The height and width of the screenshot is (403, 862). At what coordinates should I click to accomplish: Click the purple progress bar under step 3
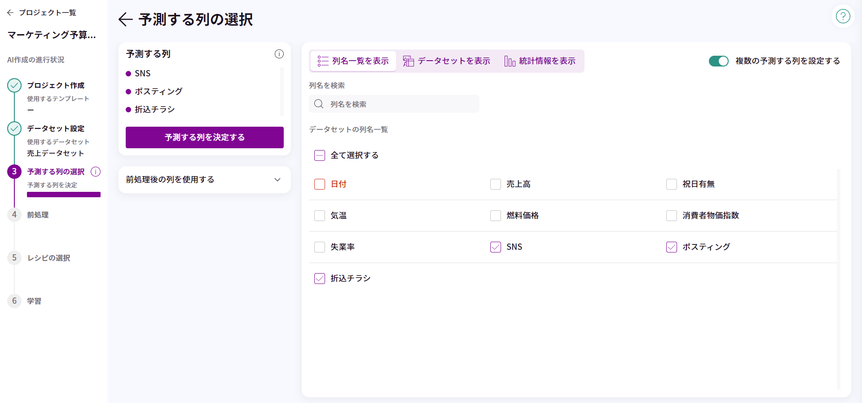(64, 195)
